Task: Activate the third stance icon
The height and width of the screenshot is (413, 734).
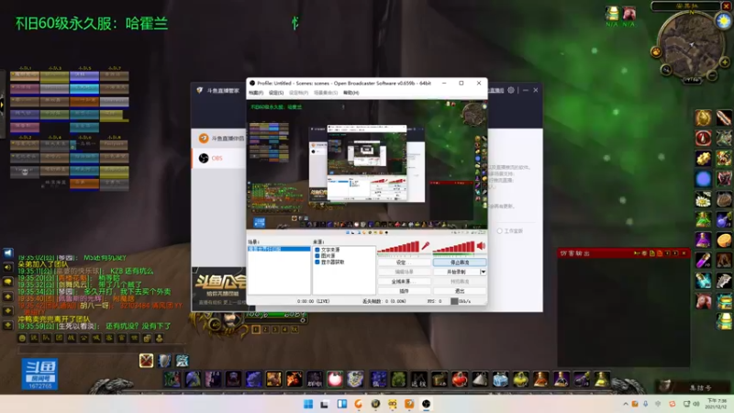Action: (x=182, y=361)
